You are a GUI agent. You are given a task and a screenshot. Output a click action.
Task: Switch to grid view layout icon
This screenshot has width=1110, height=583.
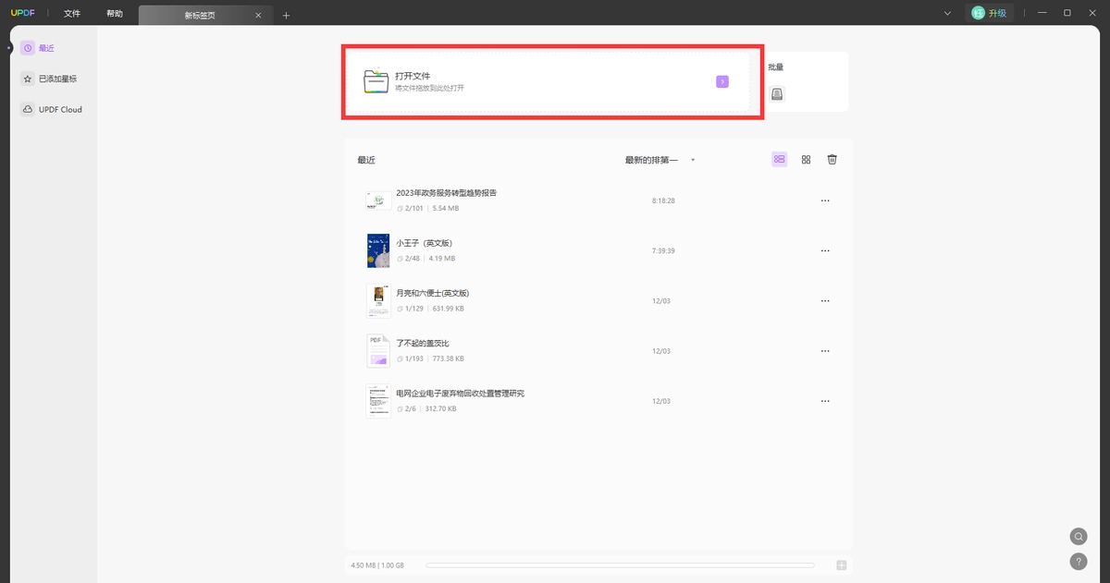tap(806, 160)
